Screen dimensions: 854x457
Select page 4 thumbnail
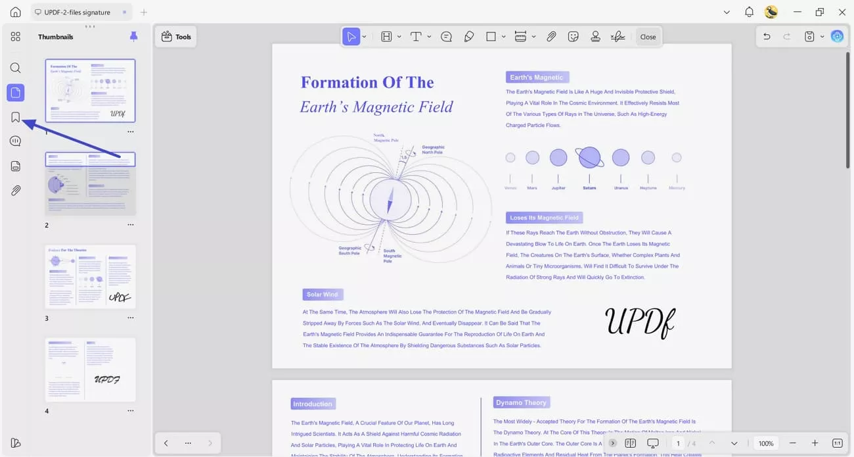(90, 370)
